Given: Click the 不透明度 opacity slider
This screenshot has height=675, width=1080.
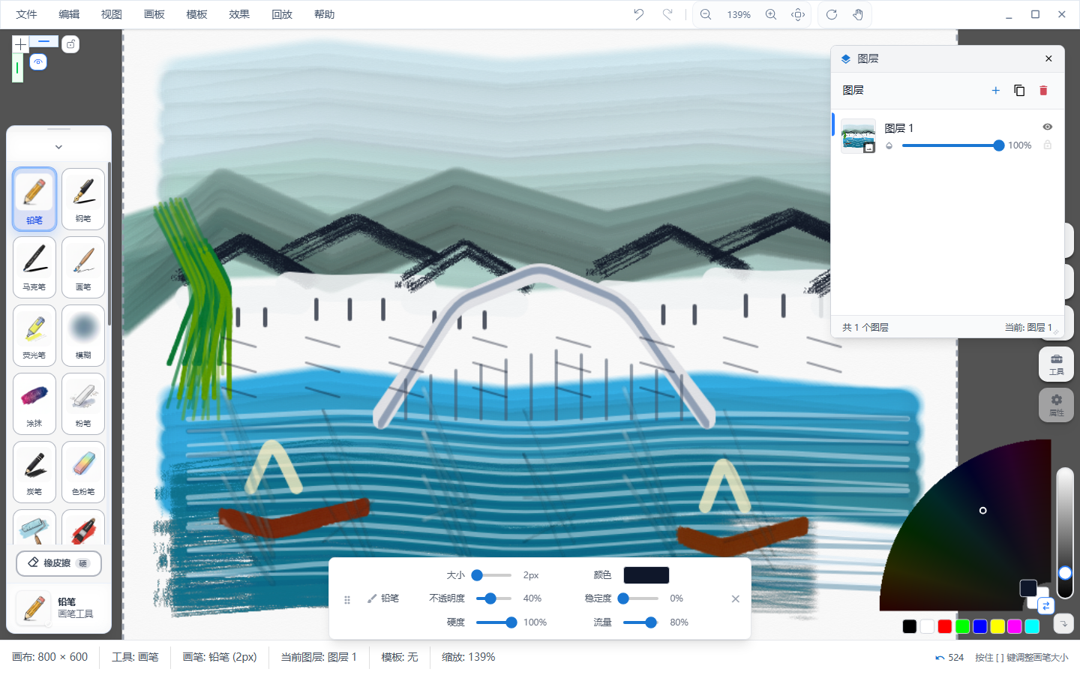Looking at the screenshot, I should point(493,598).
